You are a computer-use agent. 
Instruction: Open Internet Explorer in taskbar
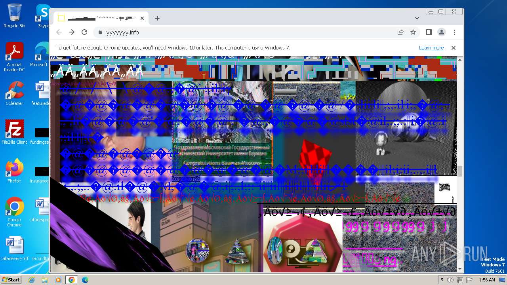pyautogui.click(x=32, y=280)
